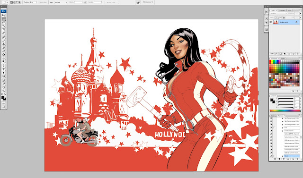
Task: Play the selected action
Action: (284, 159)
